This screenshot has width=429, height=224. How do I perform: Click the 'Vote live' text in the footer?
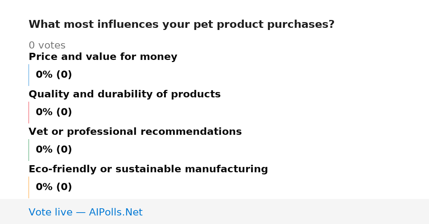point(50,213)
